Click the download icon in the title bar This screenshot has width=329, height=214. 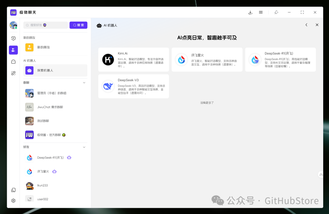250,12
